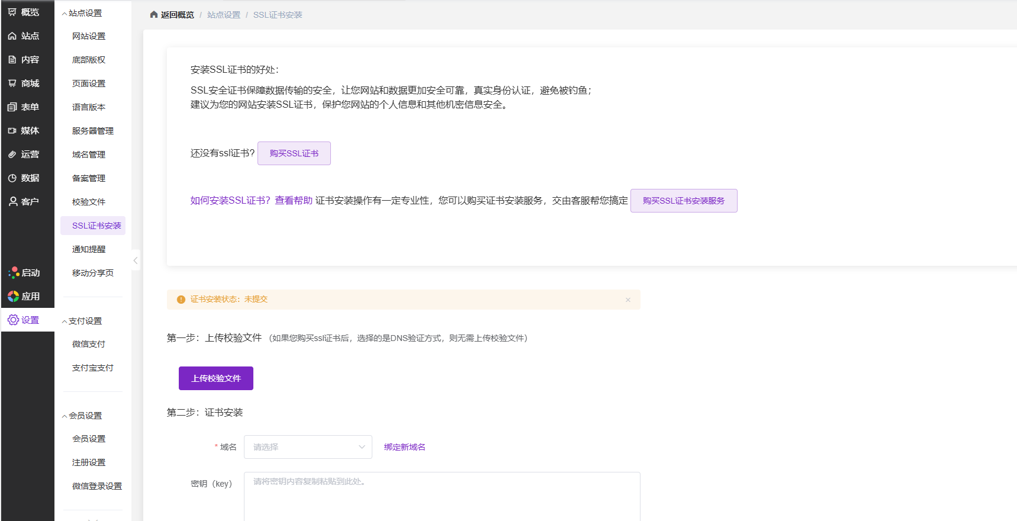Go to 客户 customer icon
This screenshot has height=521, width=1017.
(x=12, y=202)
